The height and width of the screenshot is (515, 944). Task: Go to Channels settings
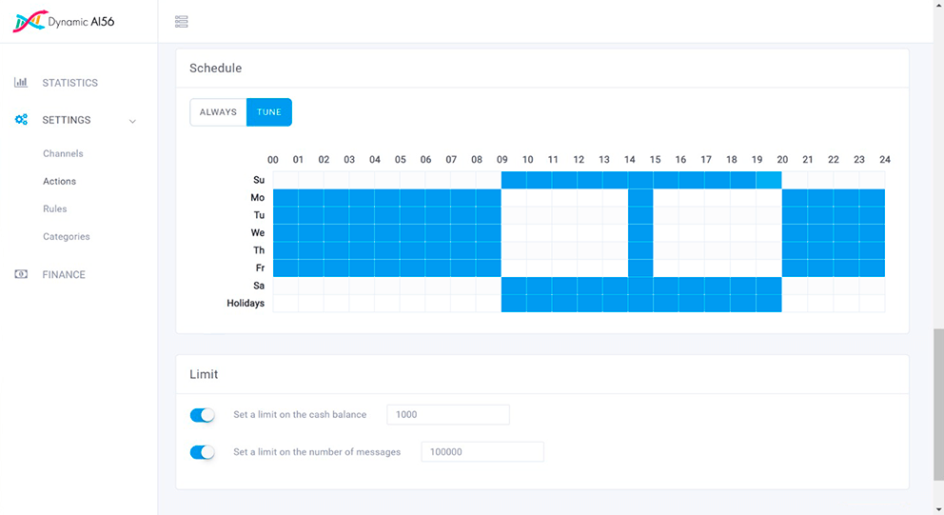(63, 153)
